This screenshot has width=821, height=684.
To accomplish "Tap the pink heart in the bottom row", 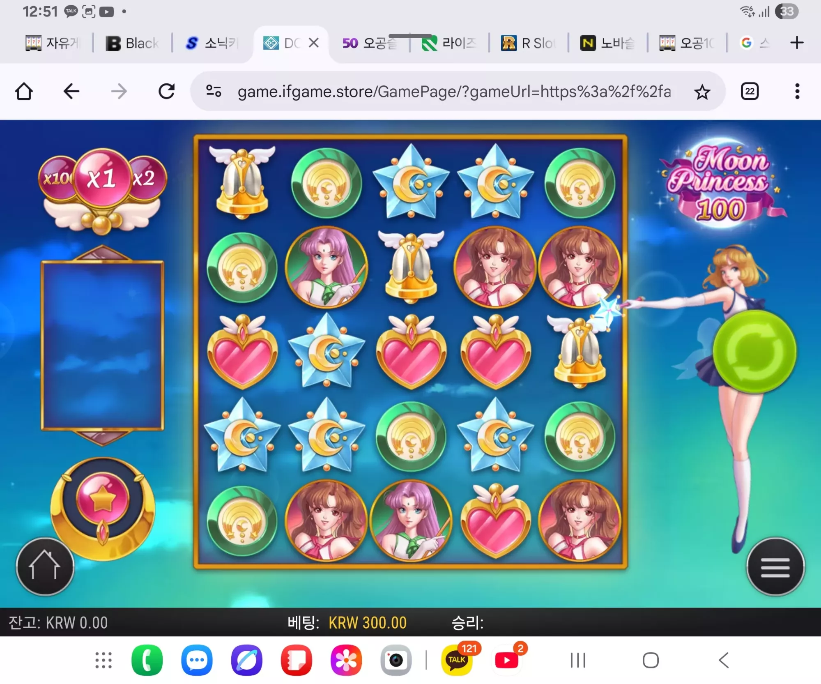I will tap(496, 521).
